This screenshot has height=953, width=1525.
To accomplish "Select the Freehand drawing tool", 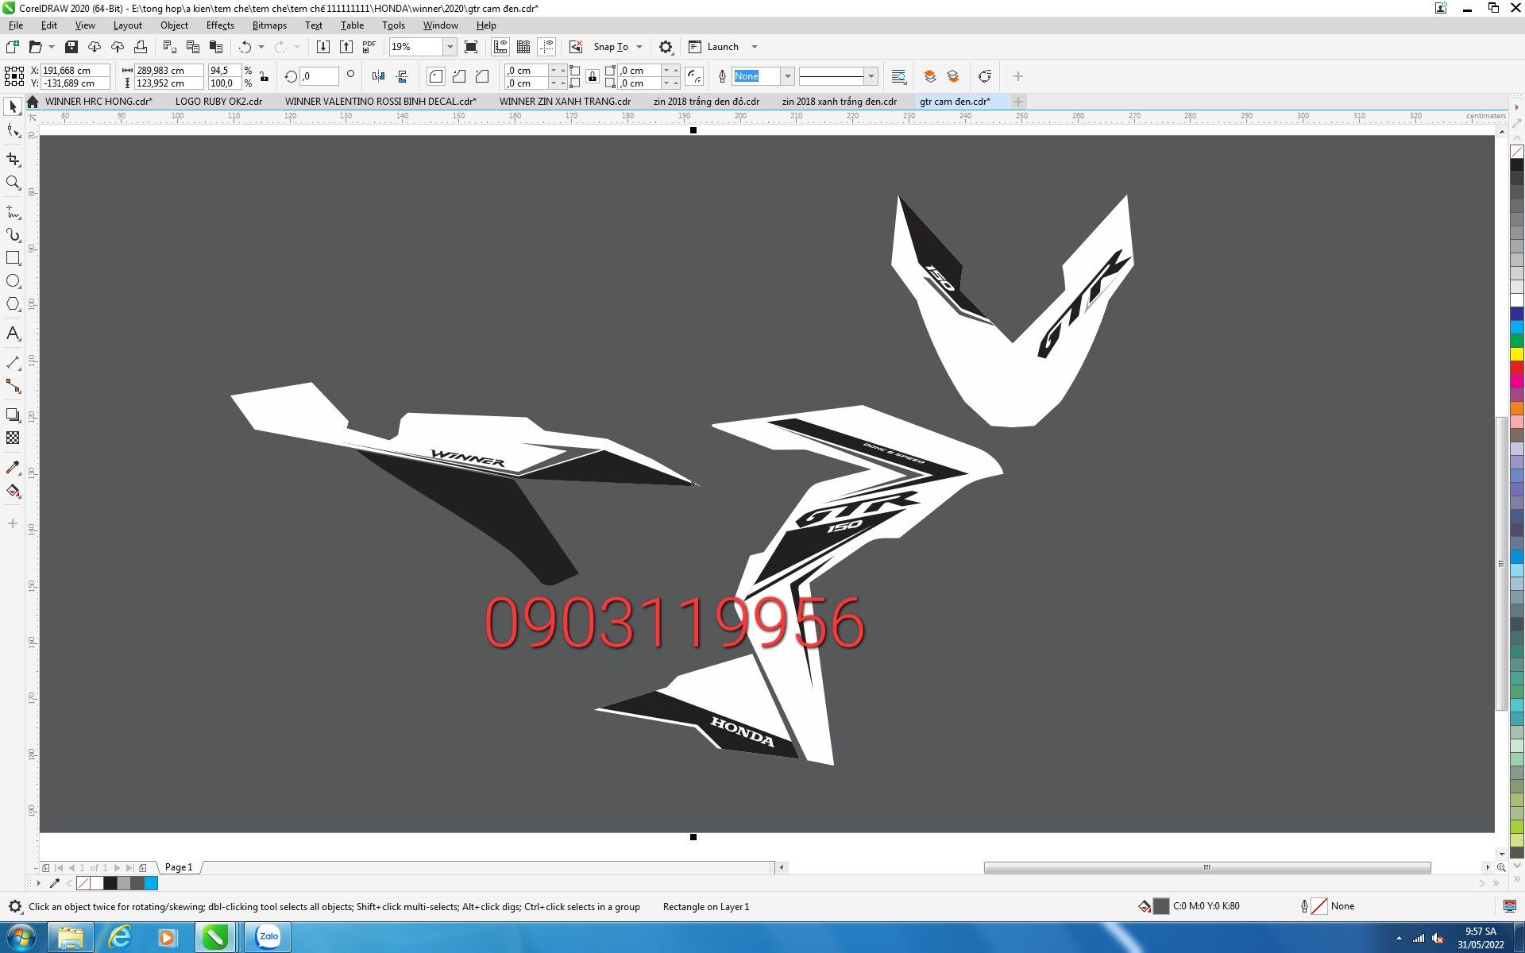I will coord(13,212).
